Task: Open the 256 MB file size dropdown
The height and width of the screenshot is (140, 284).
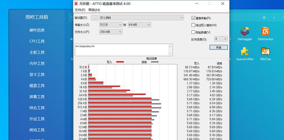Action: click(111, 32)
